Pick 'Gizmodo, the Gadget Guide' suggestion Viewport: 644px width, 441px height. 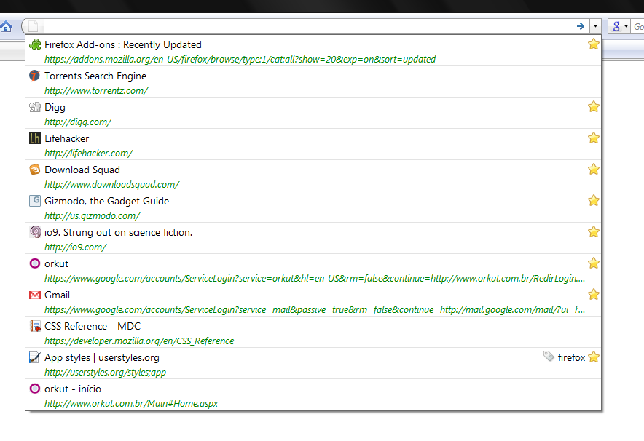tap(107, 201)
